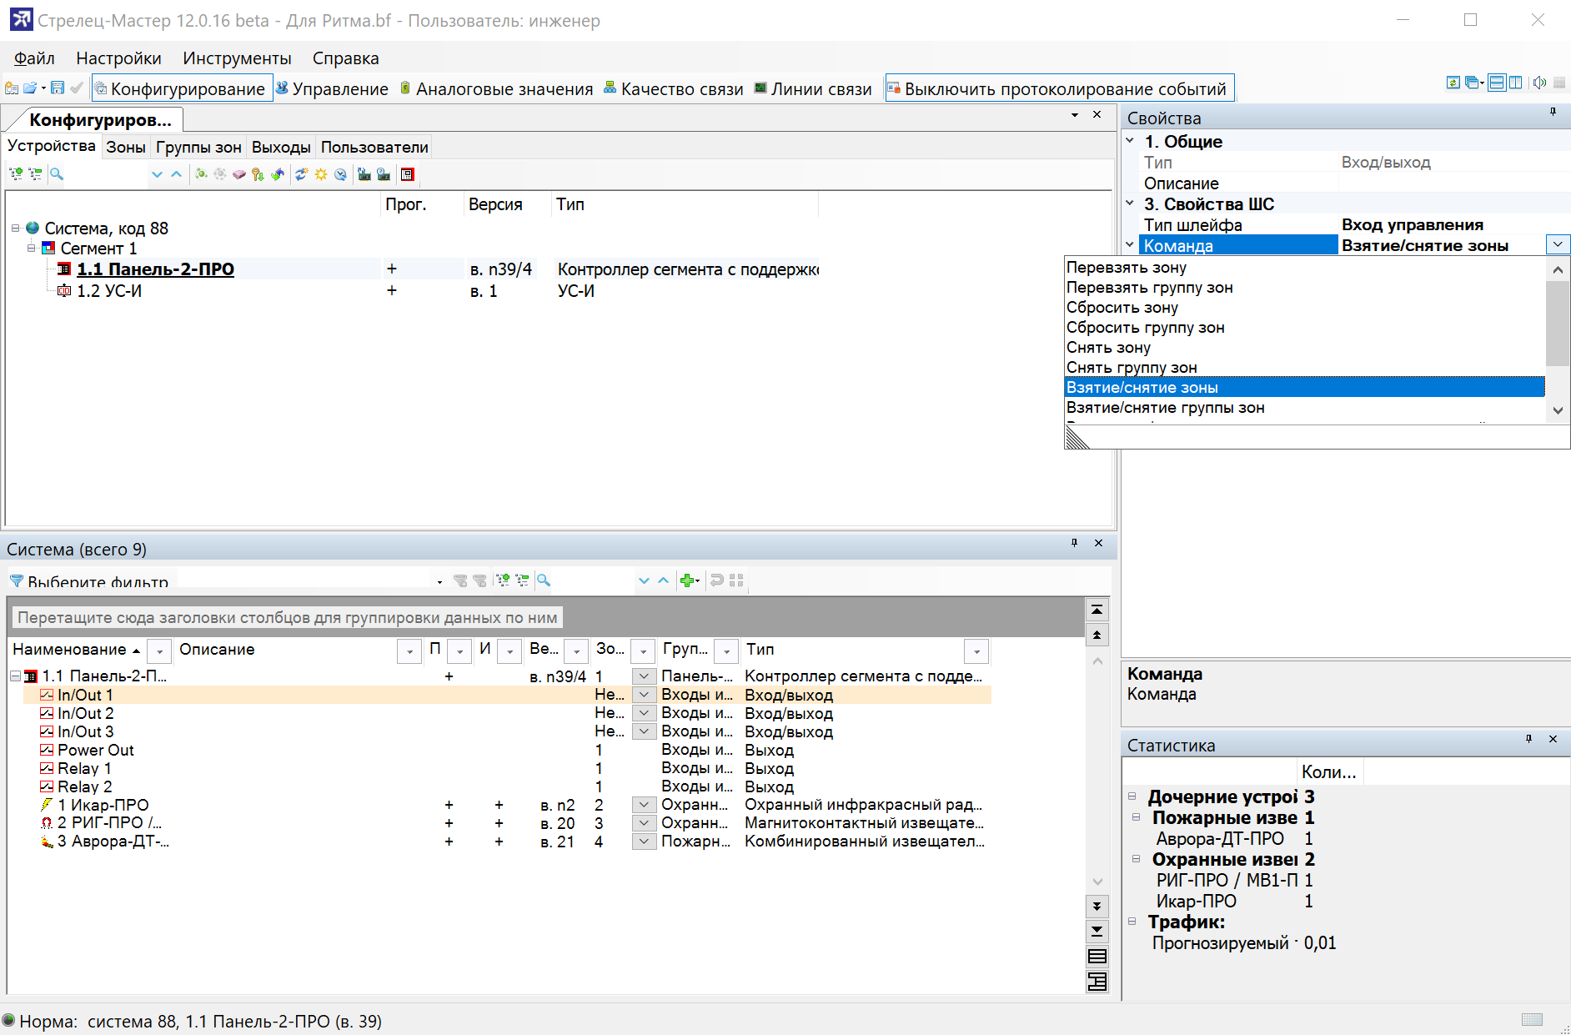Select 1 Икар-ПРО row in system list

[x=506, y=805]
